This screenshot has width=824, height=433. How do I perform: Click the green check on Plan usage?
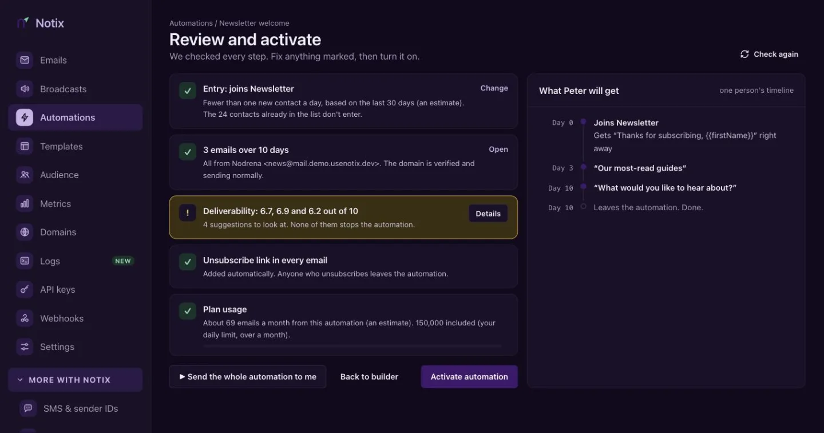(x=188, y=311)
